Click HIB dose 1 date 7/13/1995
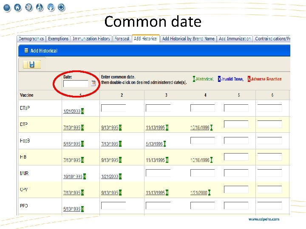 tap(72, 160)
